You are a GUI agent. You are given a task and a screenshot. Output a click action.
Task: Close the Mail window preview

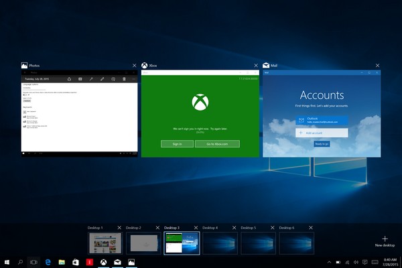[377, 66]
